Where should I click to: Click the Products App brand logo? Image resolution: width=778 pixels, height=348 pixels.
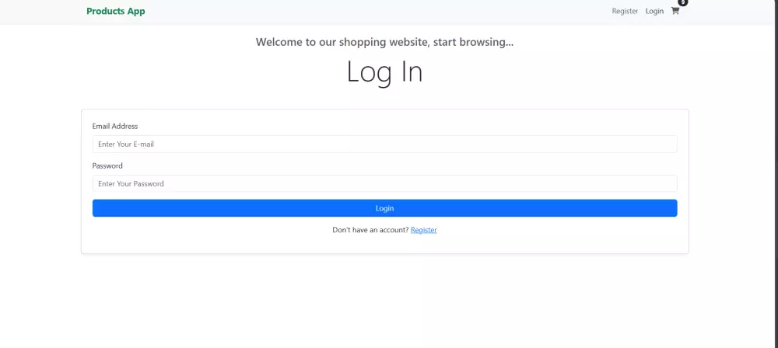(x=116, y=11)
